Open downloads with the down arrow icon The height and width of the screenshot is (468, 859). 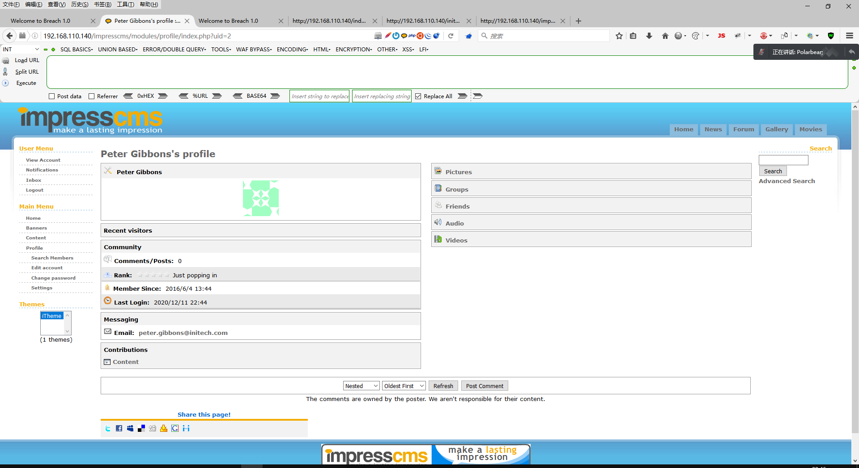649,36
